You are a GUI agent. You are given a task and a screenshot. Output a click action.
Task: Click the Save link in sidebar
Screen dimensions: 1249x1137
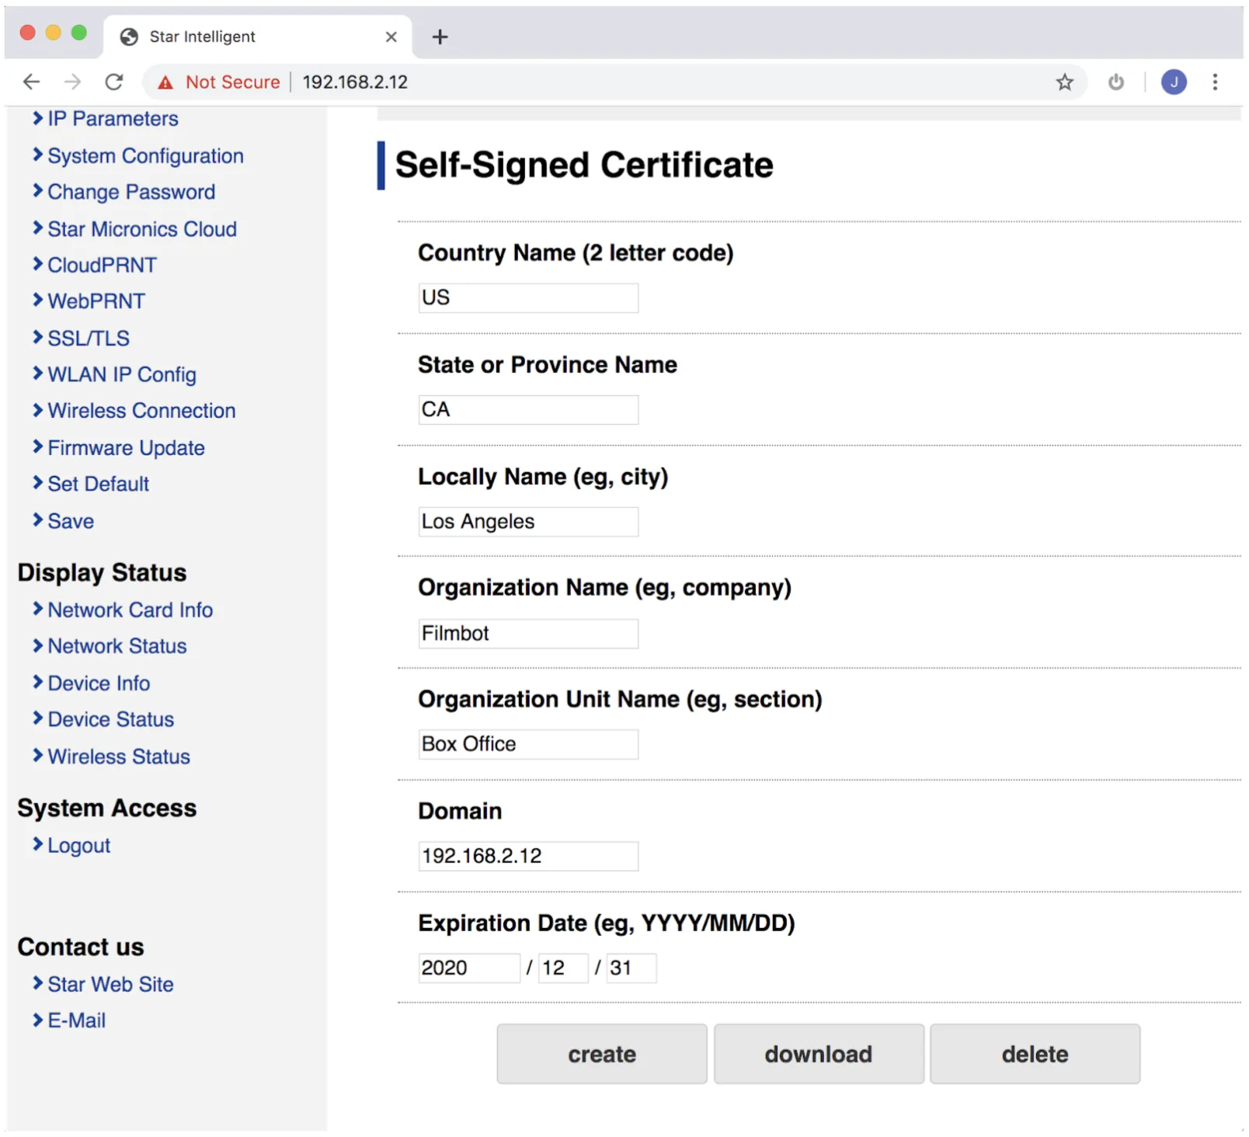pos(71,521)
